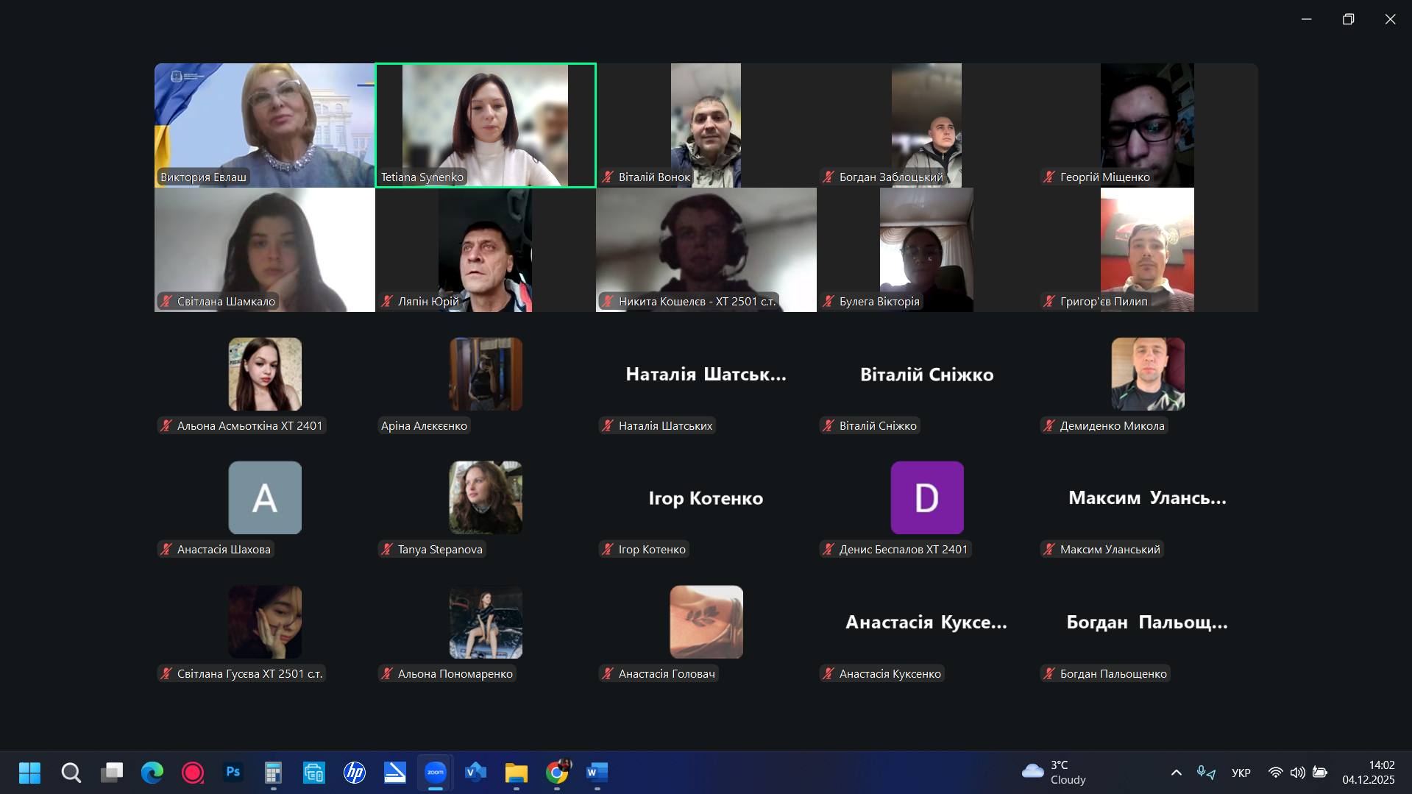Screen dimensions: 1412x794
Task: Click muted mic icon beside Ігор Котенко
Action: 608,550
